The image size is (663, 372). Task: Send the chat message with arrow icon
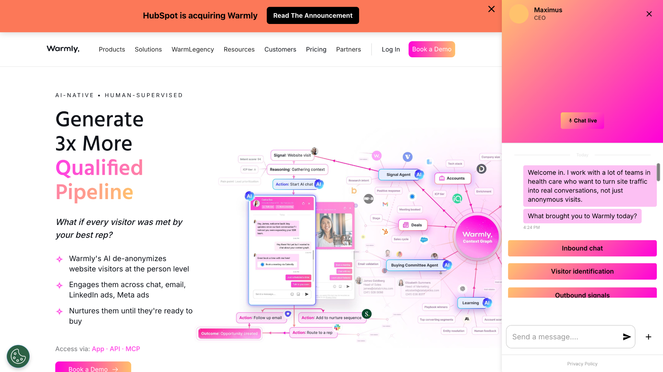click(627, 337)
